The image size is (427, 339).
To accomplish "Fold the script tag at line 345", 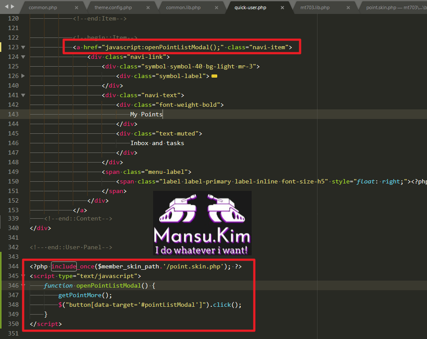I will pos(23,276).
